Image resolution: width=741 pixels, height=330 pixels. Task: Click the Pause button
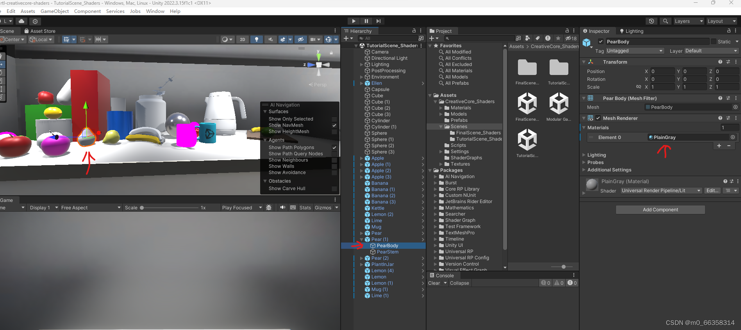(x=366, y=21)
